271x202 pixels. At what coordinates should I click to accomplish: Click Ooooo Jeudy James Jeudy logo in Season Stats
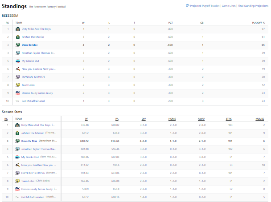tap(18, 189)
